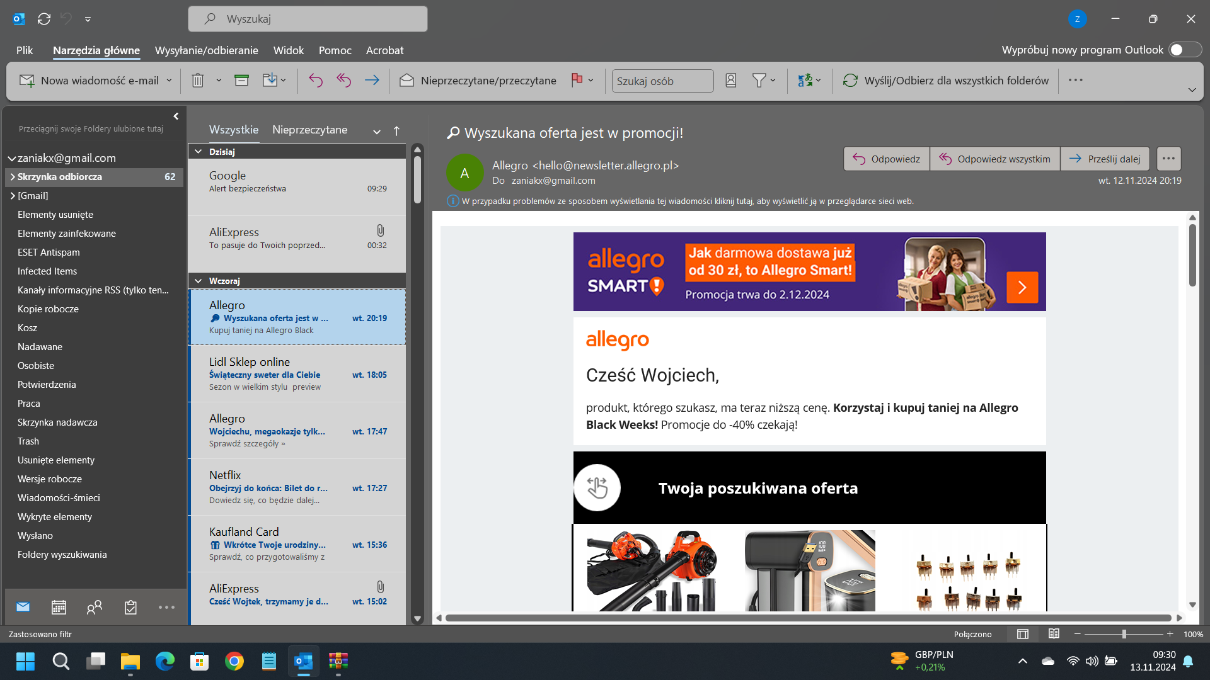This screenshot has width=1210, height=680.
Task: Open message list sort dropdown
Action: pos(377,131)
